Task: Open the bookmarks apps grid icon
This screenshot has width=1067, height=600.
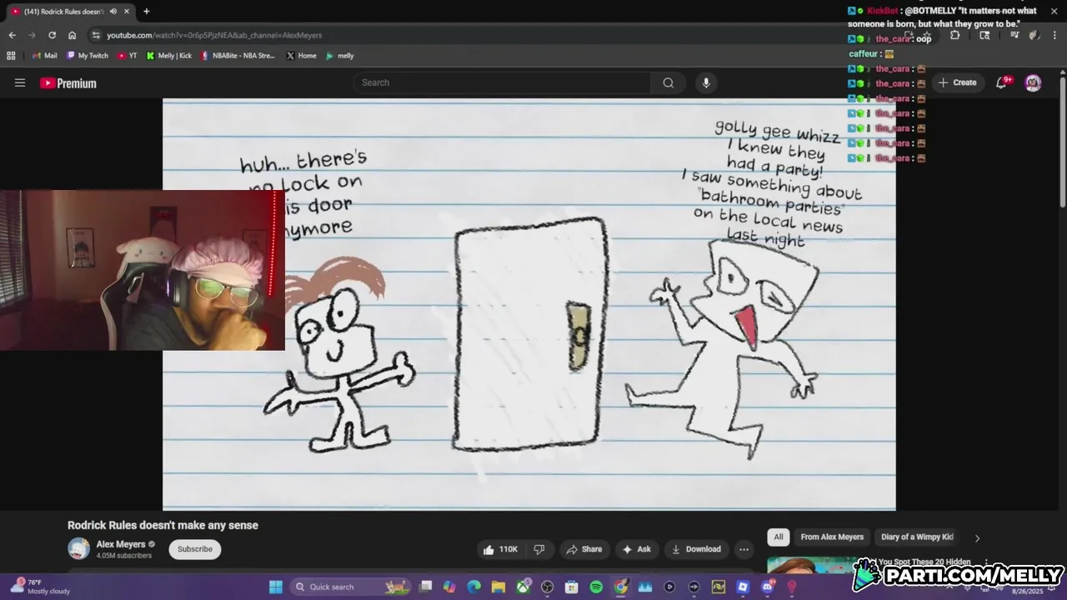Action: point(11,56)
